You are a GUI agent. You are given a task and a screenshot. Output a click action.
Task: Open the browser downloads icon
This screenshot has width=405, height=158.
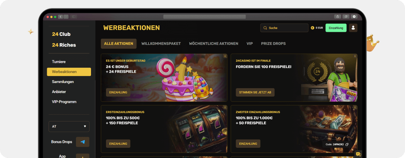[x=354, y=16]
